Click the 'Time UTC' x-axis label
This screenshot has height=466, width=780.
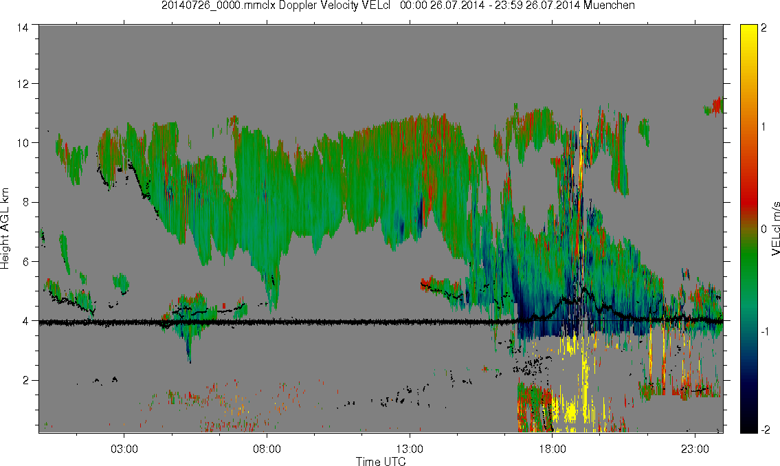(x=381, y=461)
